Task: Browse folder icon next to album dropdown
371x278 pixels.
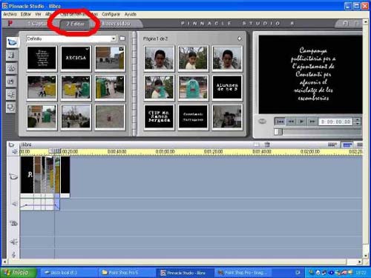Action: pos(122,39)
